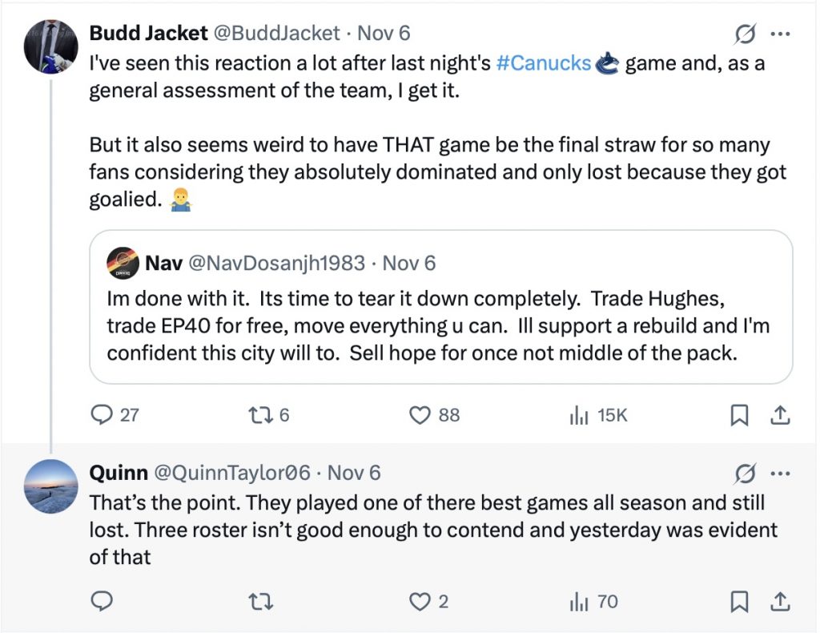Open more options menu on Quinn's reply
This screenshot has width=820, height=633.
(780, 473)
